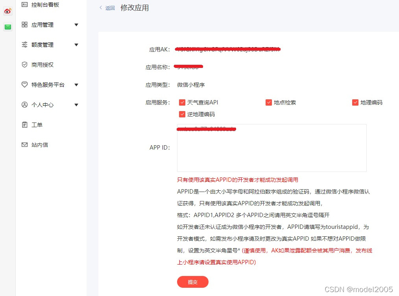Click the 地理编码 label

[371, 102]
